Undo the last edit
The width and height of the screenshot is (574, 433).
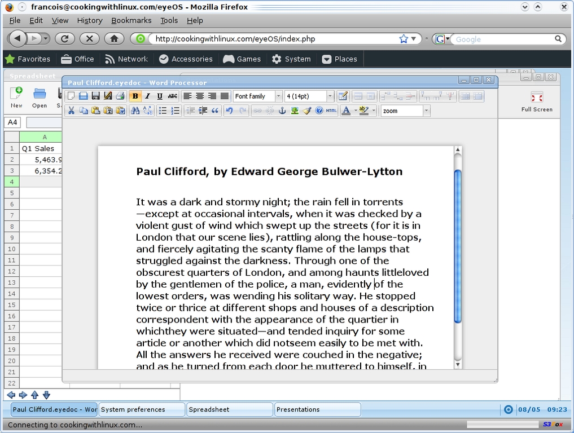[229, 111]
